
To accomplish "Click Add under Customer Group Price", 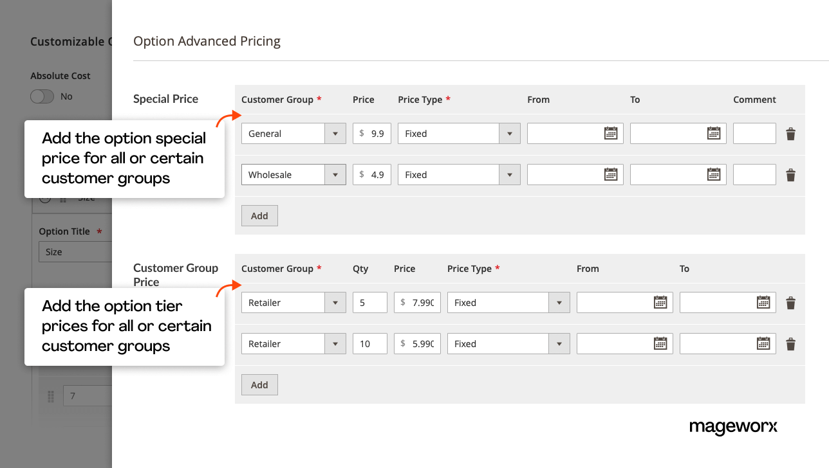I will pos(259,384).
